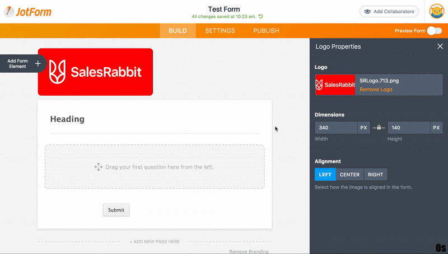This screenshot has height=254, width=448.
Task: Open the SETTINGS tab
Action: coord(220,31)
